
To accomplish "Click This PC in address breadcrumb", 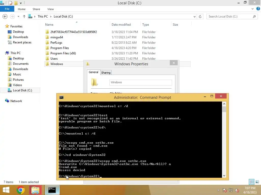I will 43,17.
